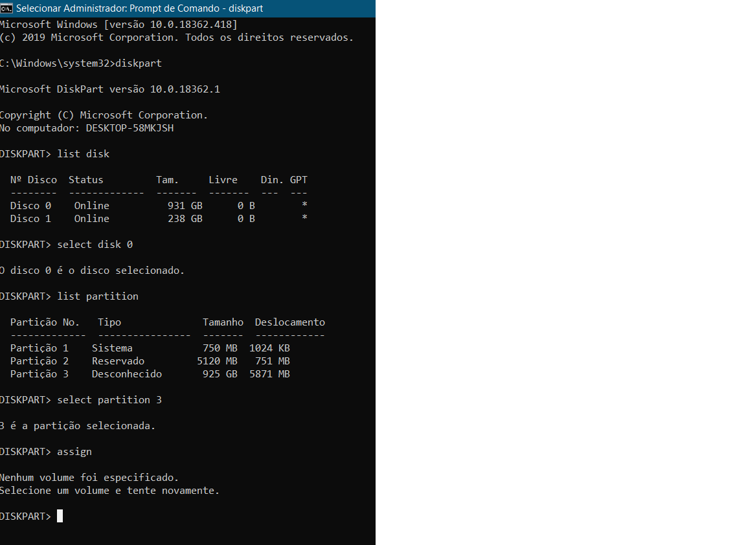Click the 'list partition' command text

pyautogui.click(x=98, y=296)
